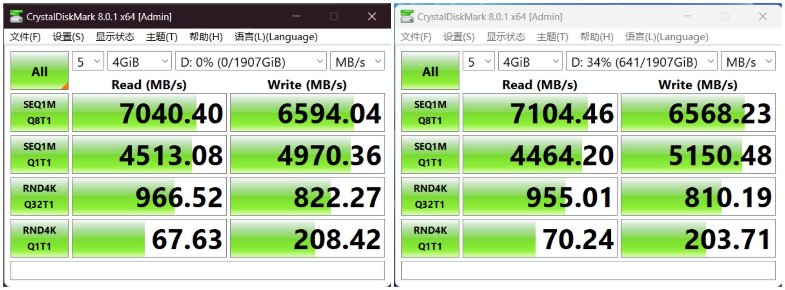The image size is (785, 290).
Task: Close the left CrystalDiskMark window
Action: pos(372,16)
